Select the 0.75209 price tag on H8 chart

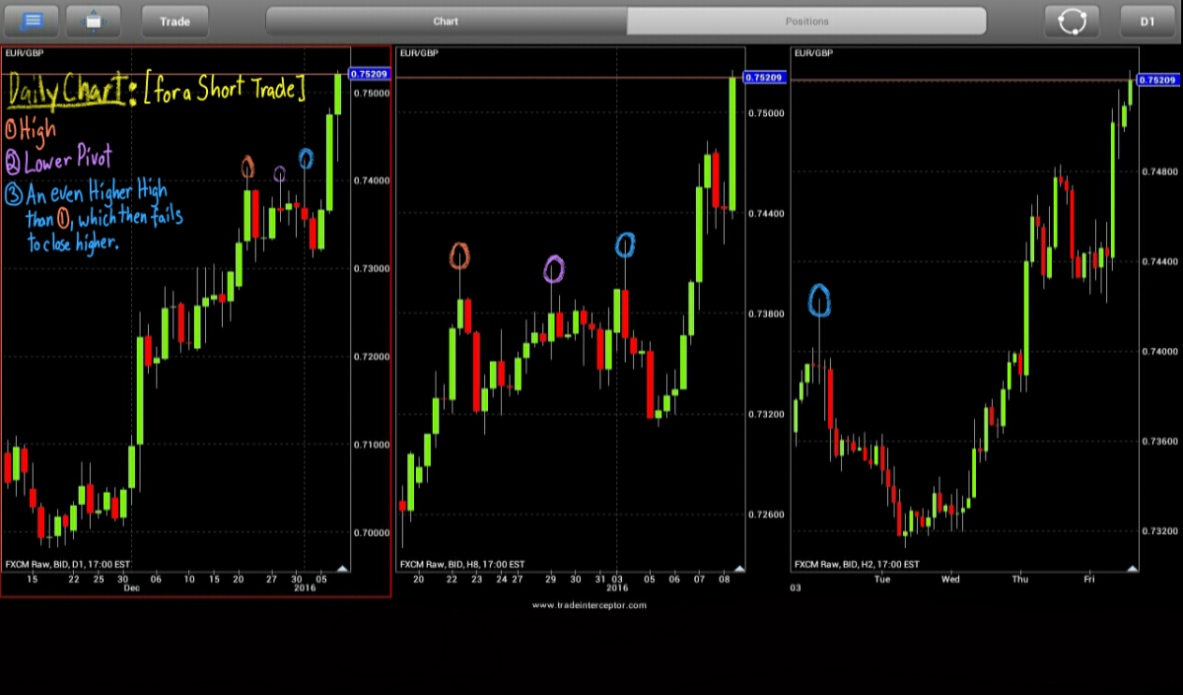click(x=764, y=77)
